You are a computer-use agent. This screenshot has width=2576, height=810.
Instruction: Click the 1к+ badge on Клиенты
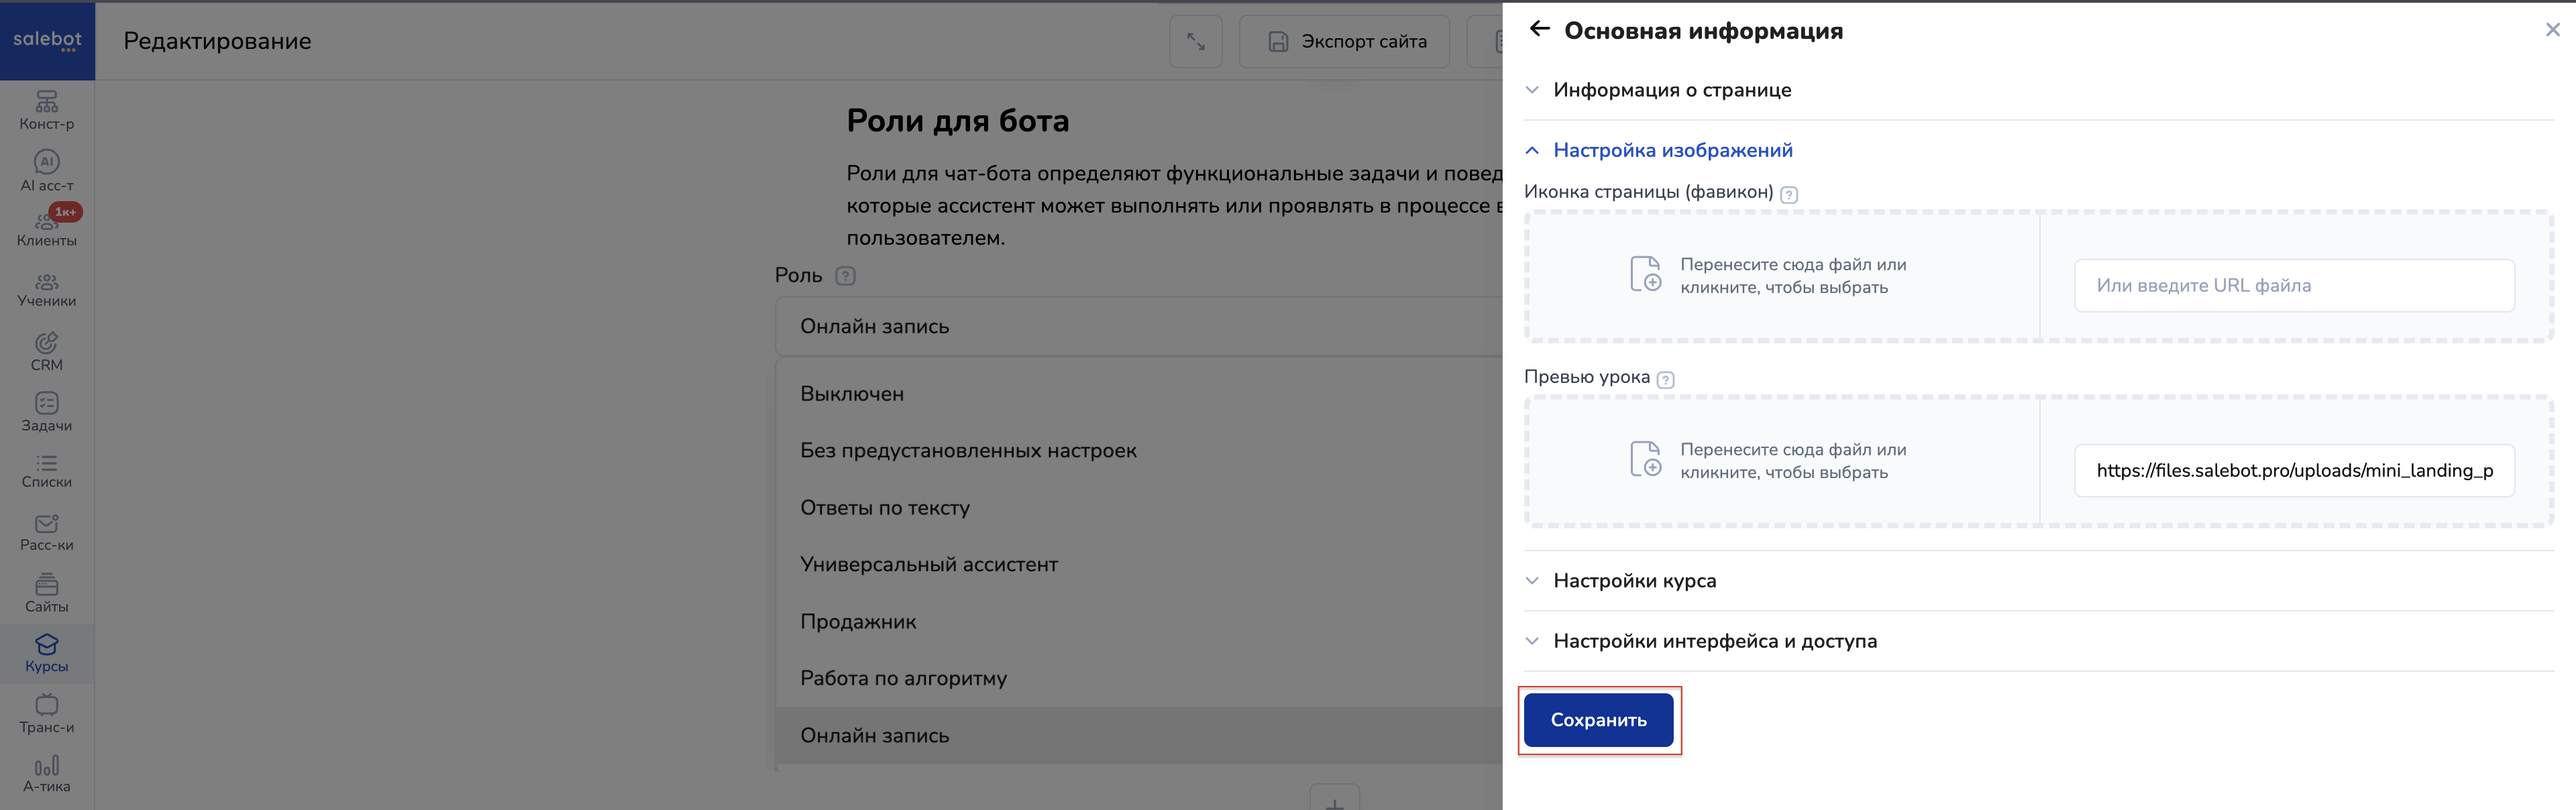[x=66, y=212]
